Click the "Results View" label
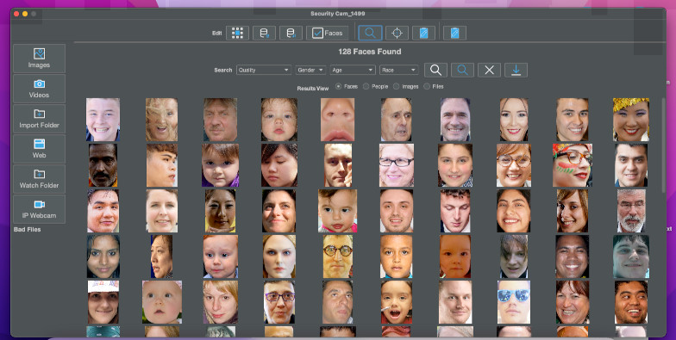676x340 pixels. (312, 88)
